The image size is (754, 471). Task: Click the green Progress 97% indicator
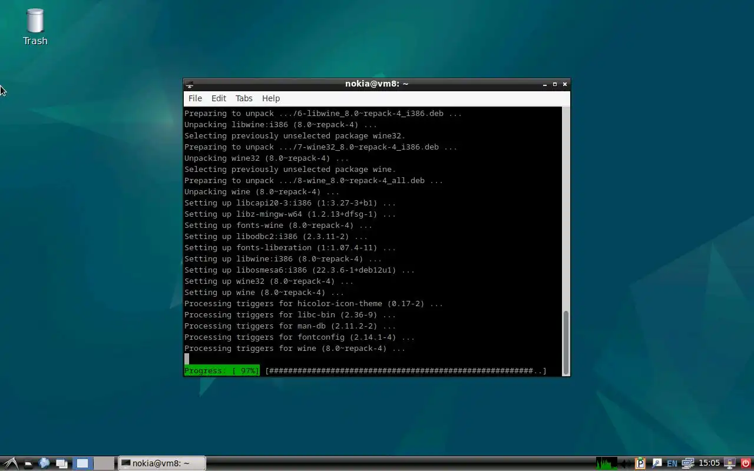tap(222, 371)
